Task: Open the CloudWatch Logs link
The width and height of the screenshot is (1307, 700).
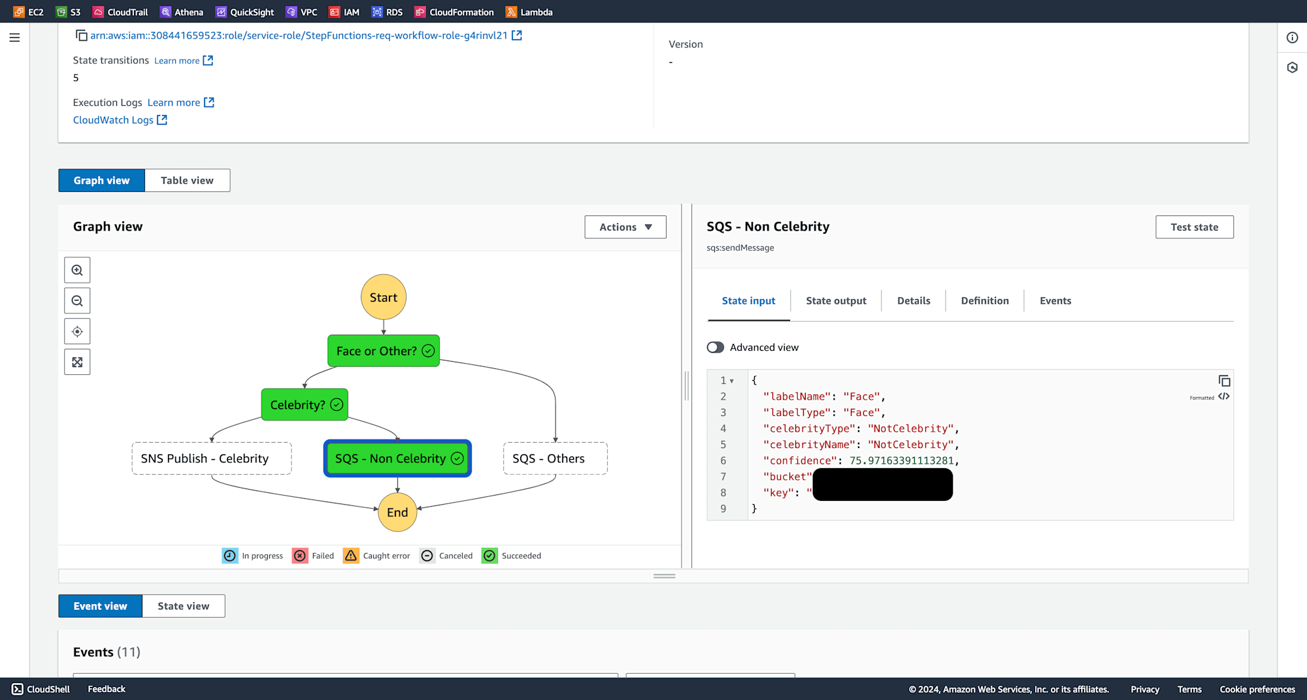Action: (x=120, y=120)
